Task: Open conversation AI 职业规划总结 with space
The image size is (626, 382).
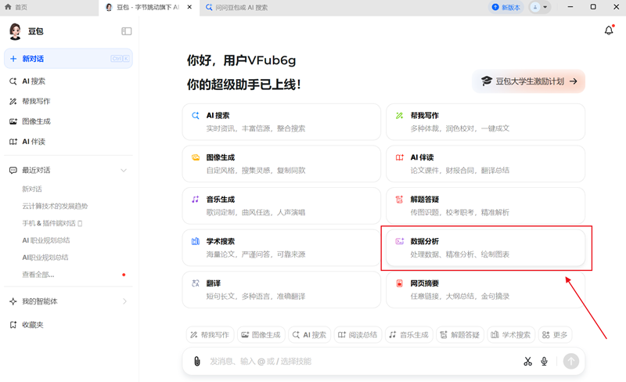Action: point(46,240)
